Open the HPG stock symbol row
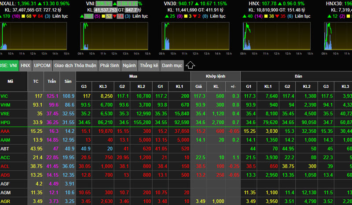 pyautogui.click(x=5, y=122)
